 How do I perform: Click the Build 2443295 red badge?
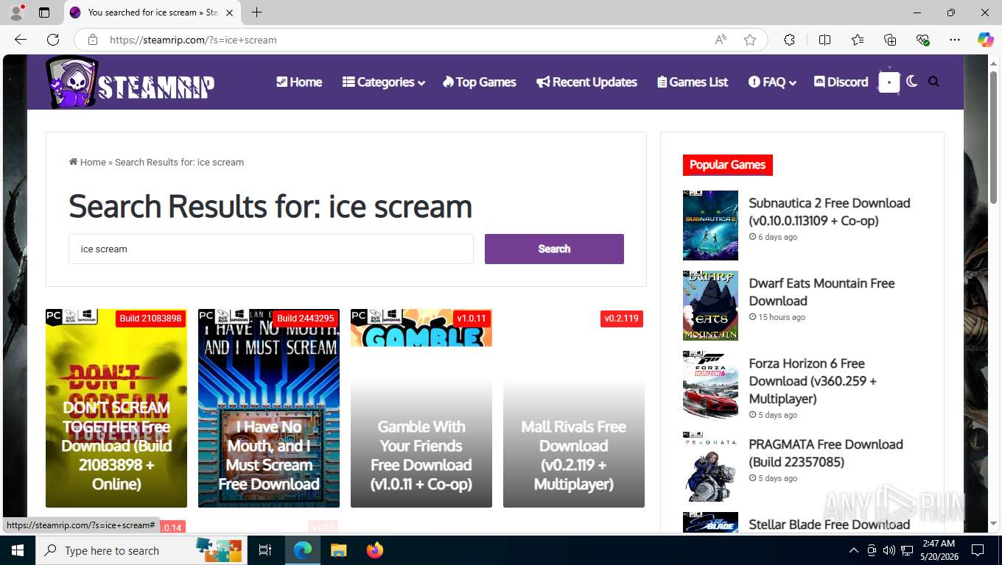pyautogui.click(x=305, y=319)
